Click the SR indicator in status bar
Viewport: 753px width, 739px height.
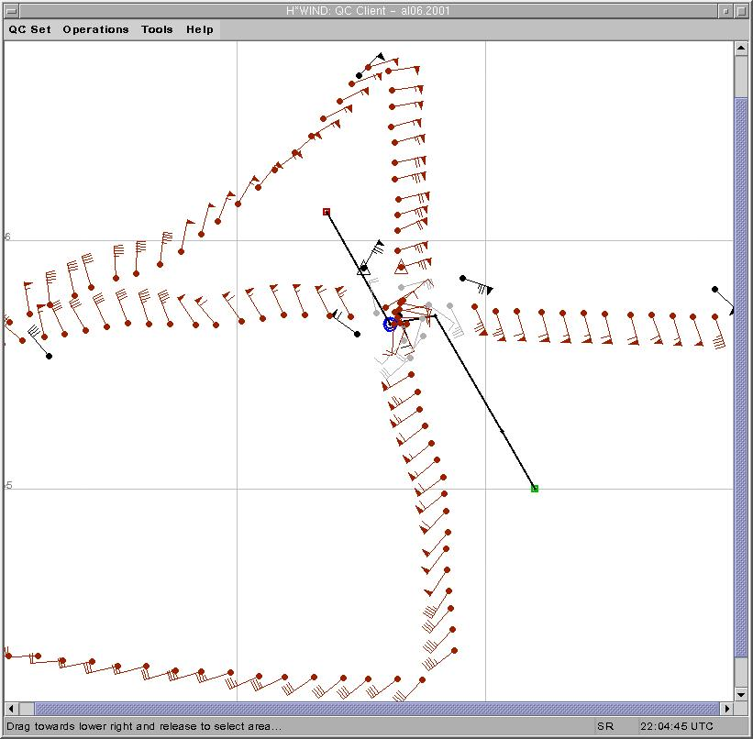(x=605, y=726)
